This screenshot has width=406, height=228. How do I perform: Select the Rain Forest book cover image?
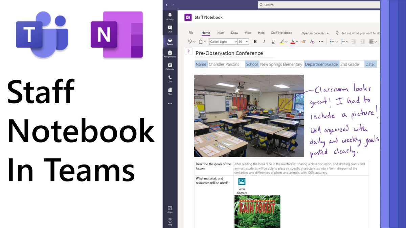pos(257,211)
